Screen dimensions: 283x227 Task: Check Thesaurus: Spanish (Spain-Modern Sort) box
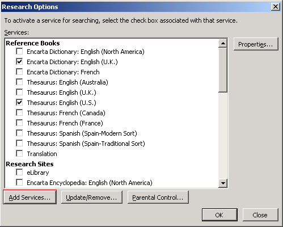click(x=19, y=133)
